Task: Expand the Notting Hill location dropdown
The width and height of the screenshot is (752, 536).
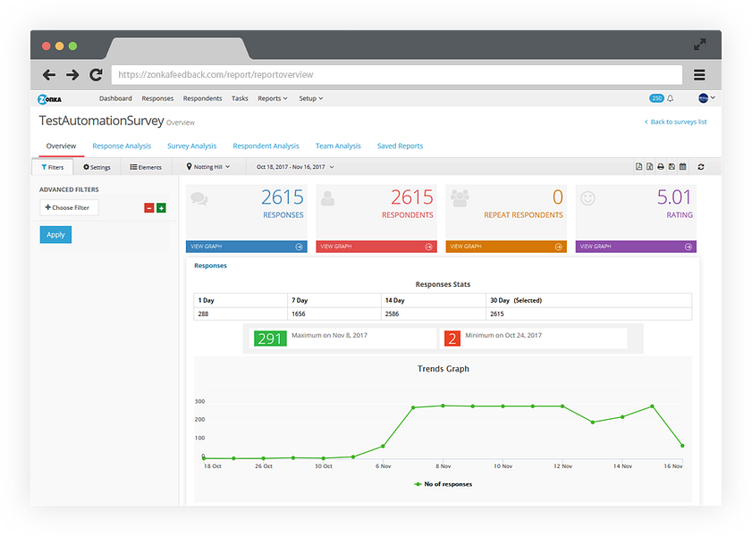Action: [208, 167]
